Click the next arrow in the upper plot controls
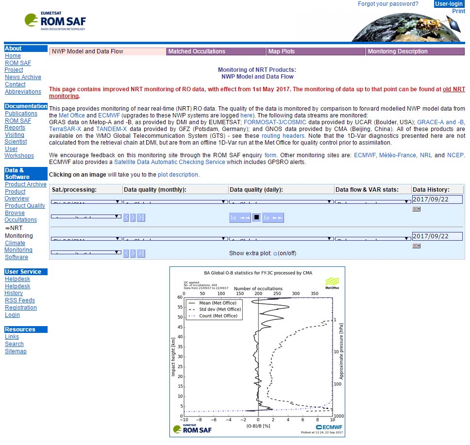470x445 pixels. [133, 217]
